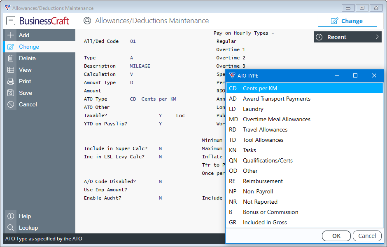Image resolution: width=387 pixels, height=247 pixels.
Task: Click the View table icon
Action: coord(11,70)
